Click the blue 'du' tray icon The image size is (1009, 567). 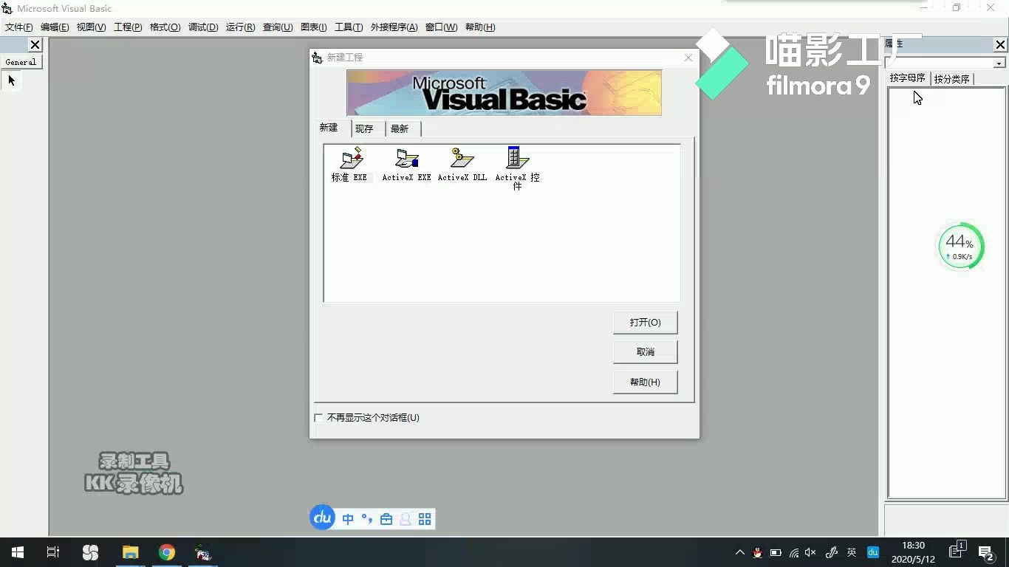872,552
